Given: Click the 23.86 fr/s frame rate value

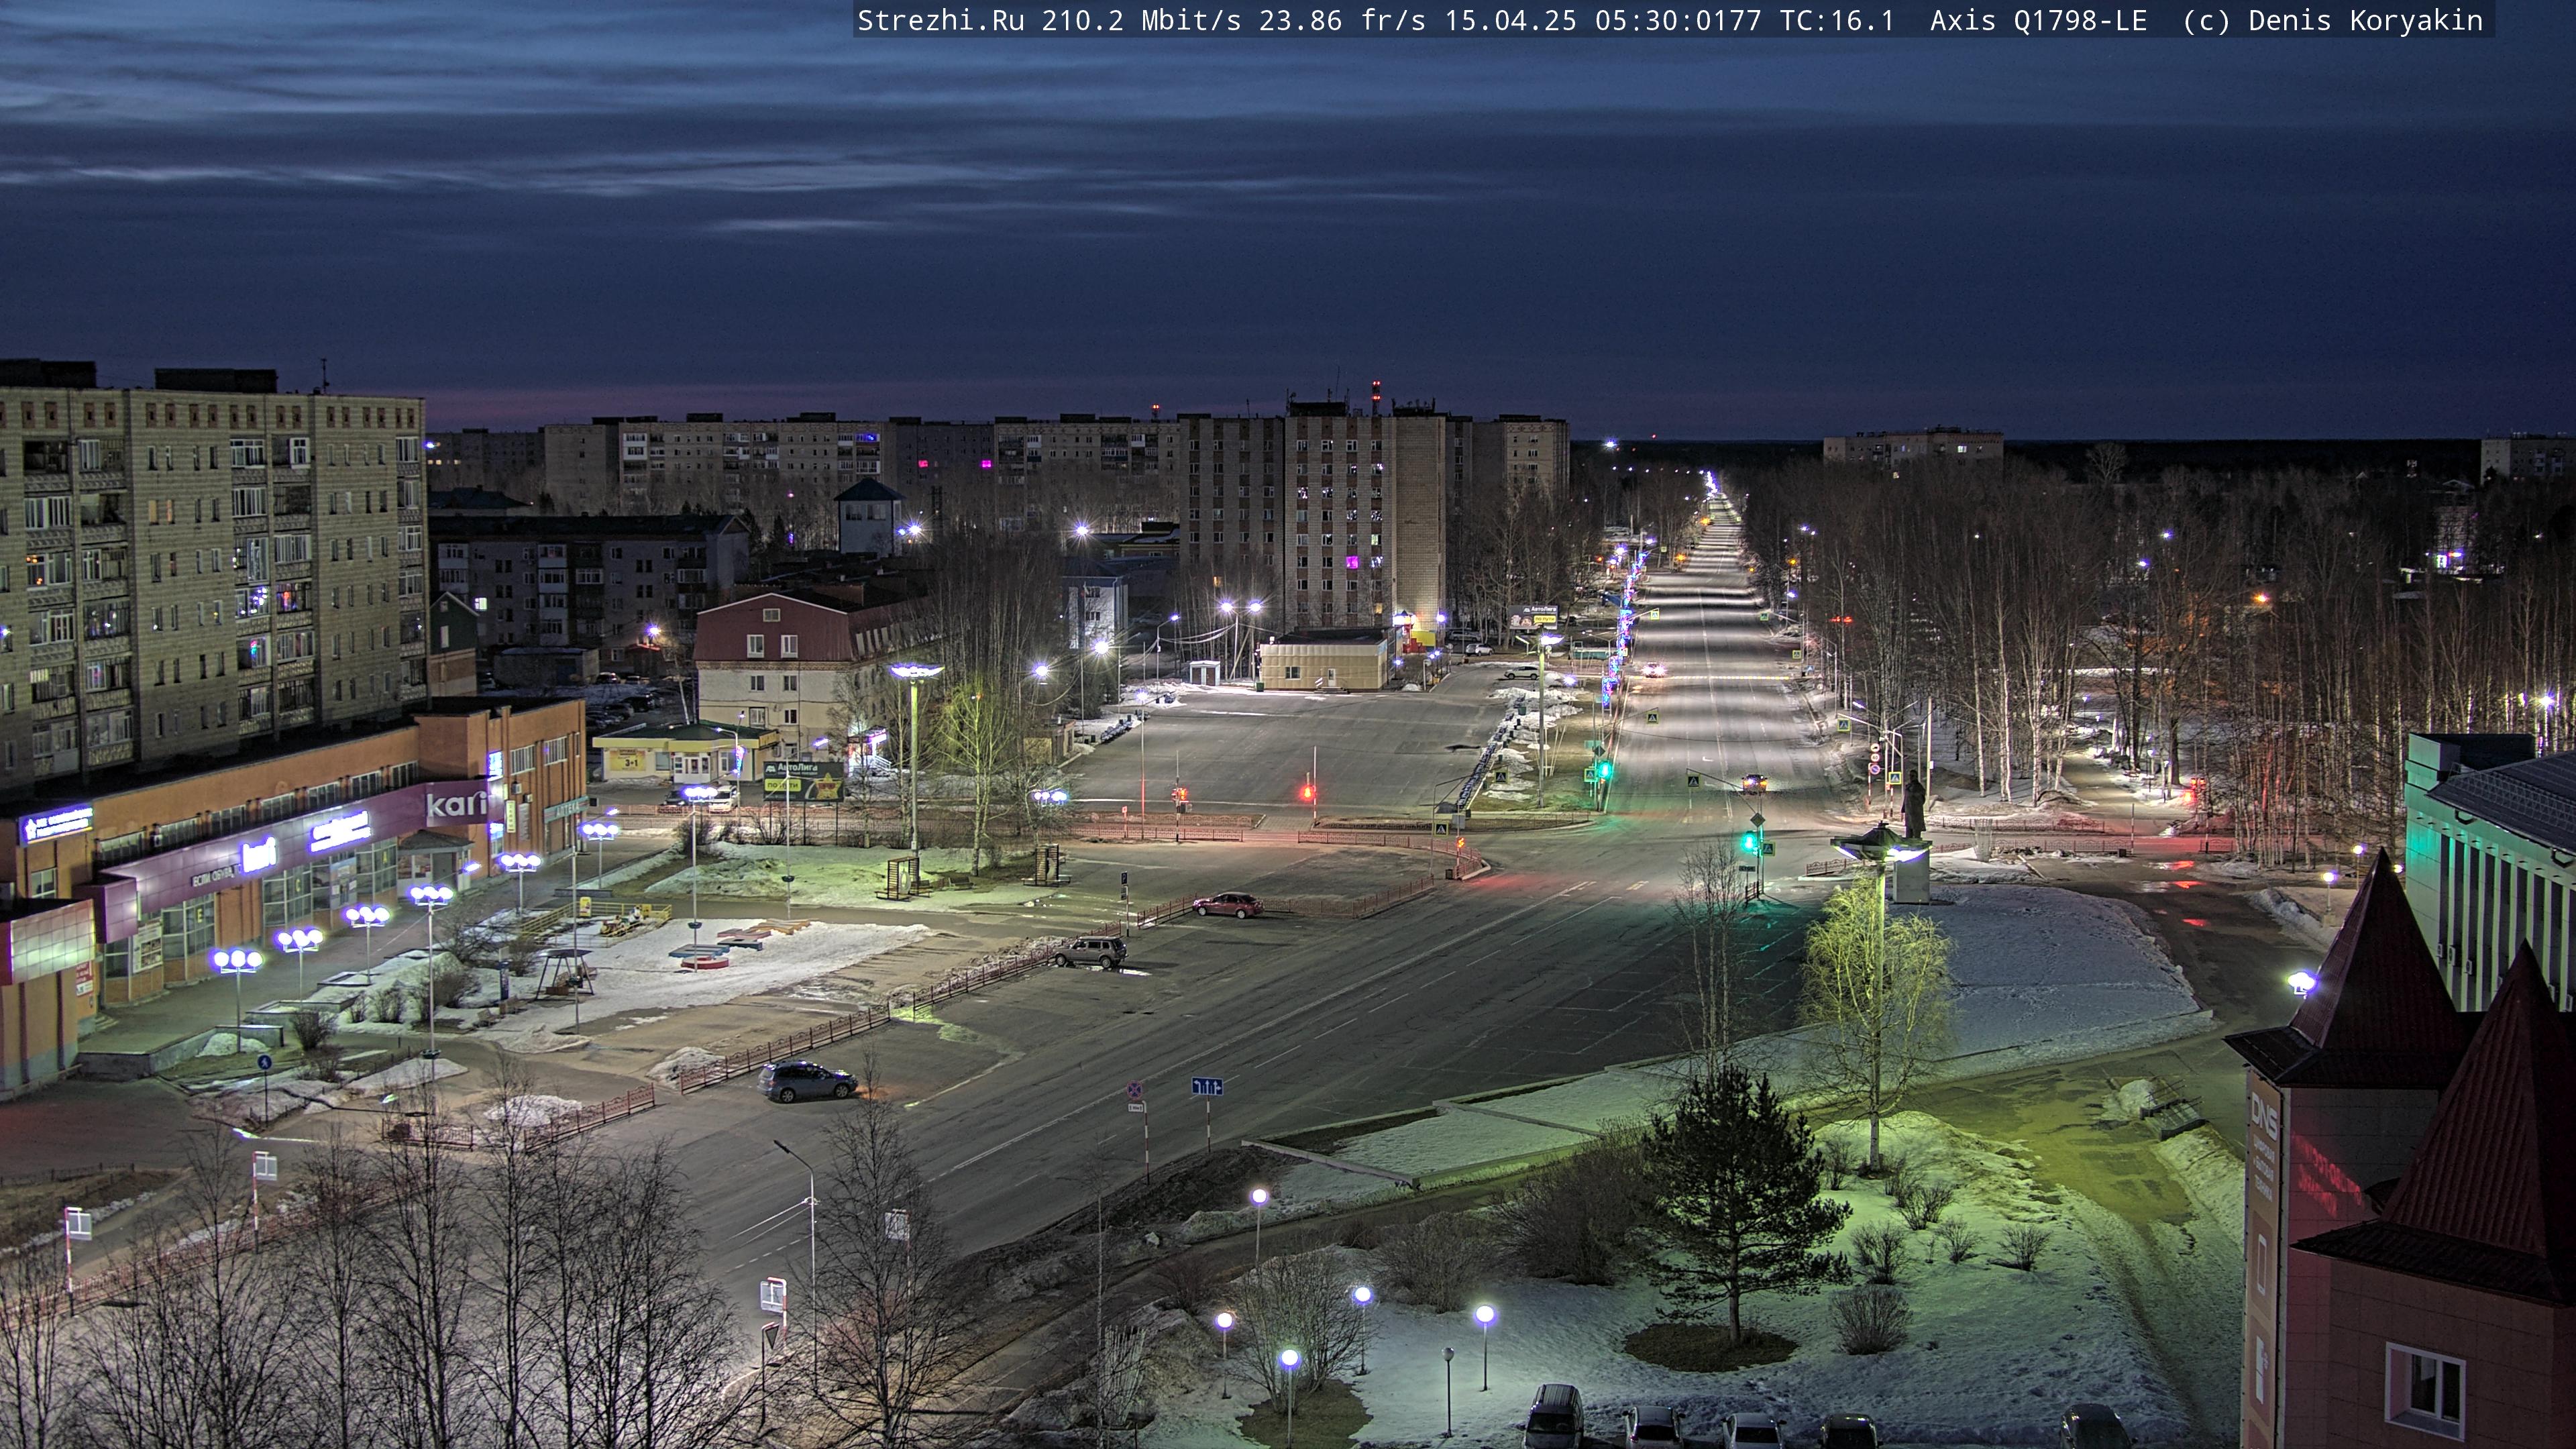Looking at the screenshot, I should tap(1342, 21).
